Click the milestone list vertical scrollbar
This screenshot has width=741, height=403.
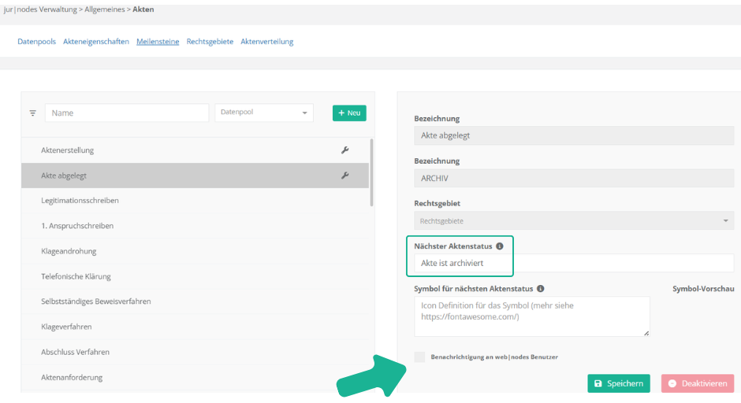[x=371, y=173]
